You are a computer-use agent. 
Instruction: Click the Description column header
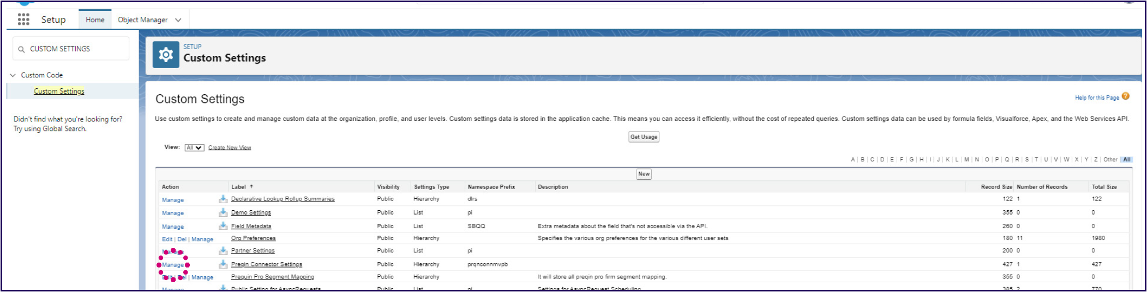[x=553, y=187]
